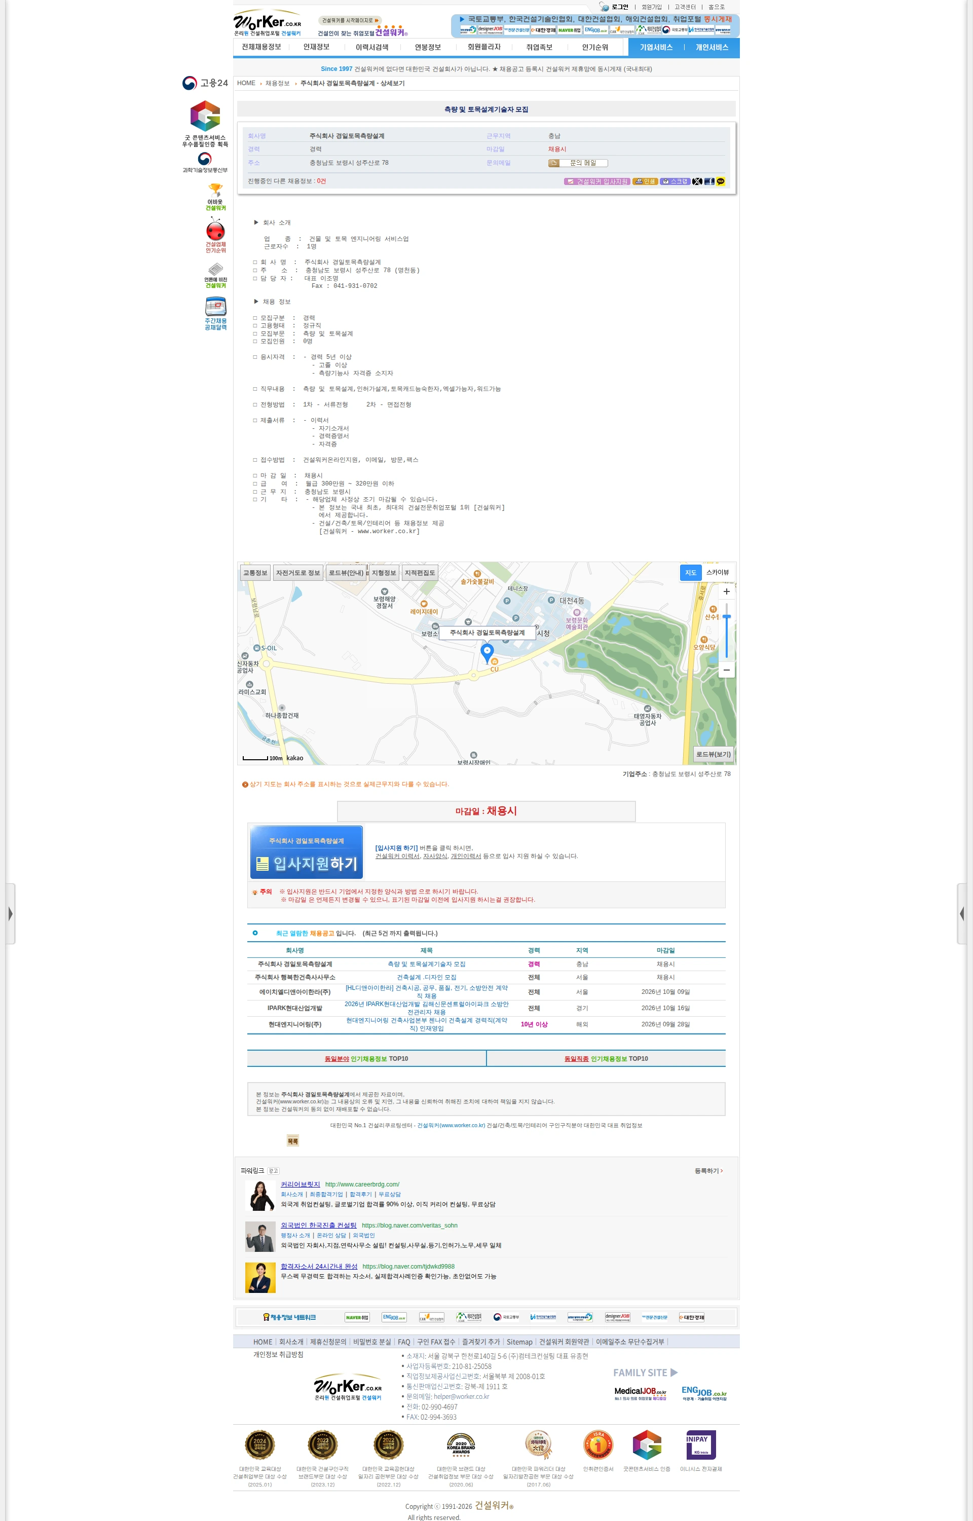The image size is (973, 1521).
Task: Open the 동일직종 인기채용정보 TOP10 tab
Action: point(606,1058)
